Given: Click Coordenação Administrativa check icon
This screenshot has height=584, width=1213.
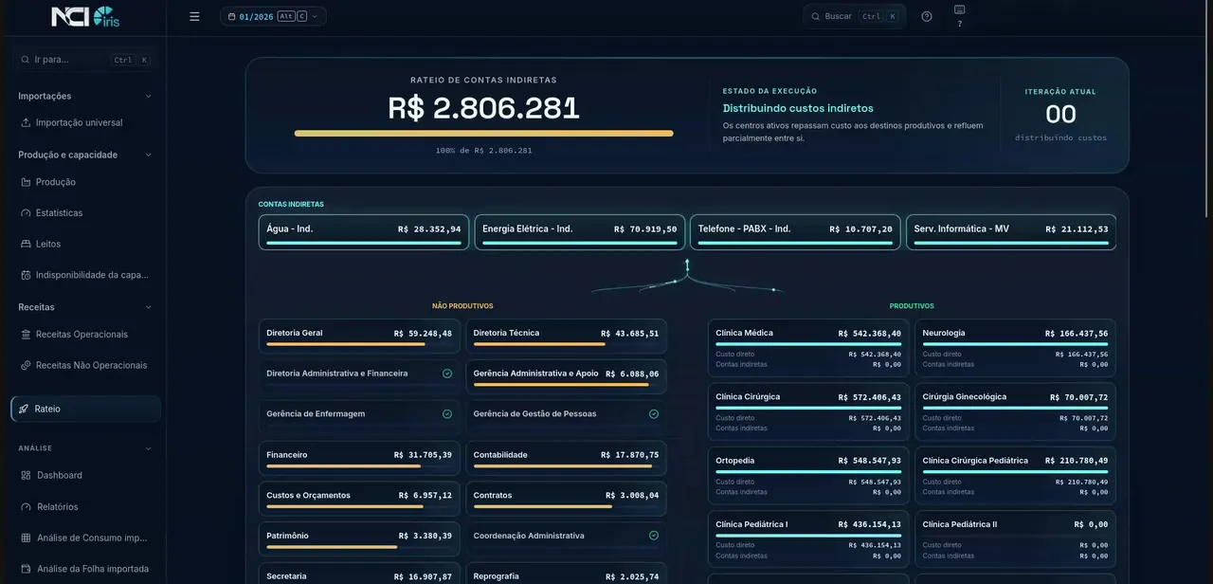Looking at the screenshot, I should point(654,536).
